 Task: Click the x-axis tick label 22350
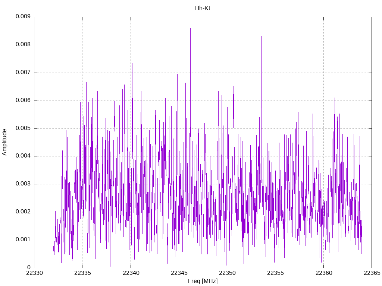(x=227, y=273)
